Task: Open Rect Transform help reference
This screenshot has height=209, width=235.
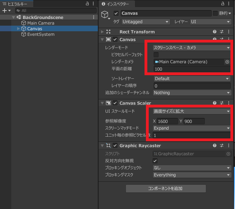Action: (x=215, y=32)
